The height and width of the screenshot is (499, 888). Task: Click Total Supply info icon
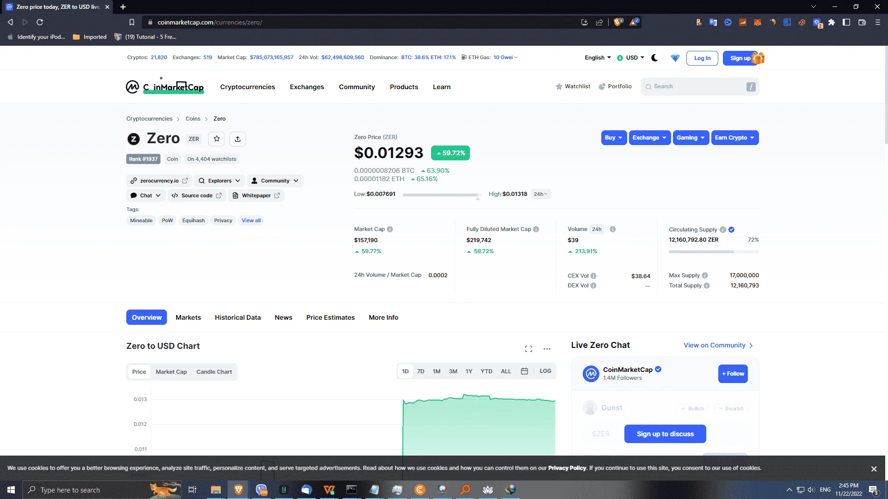[707, 286]
